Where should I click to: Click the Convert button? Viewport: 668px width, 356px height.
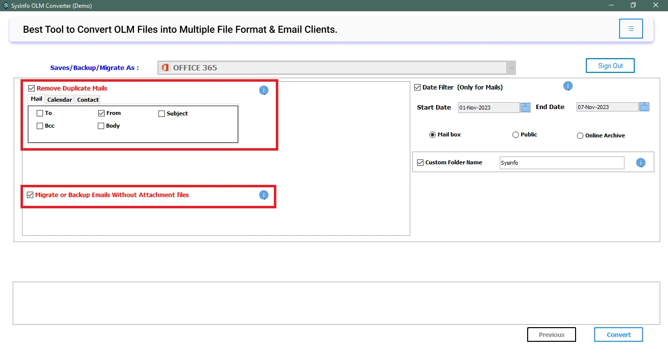(619, 334)
